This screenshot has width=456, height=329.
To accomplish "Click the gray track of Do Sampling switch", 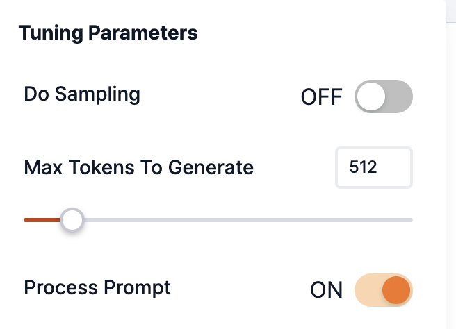I will pyautogui.click(x=399, y=97).
